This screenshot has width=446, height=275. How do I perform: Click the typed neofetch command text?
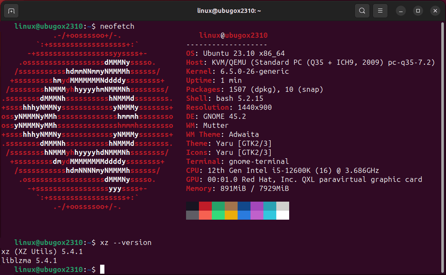point(117,27)
